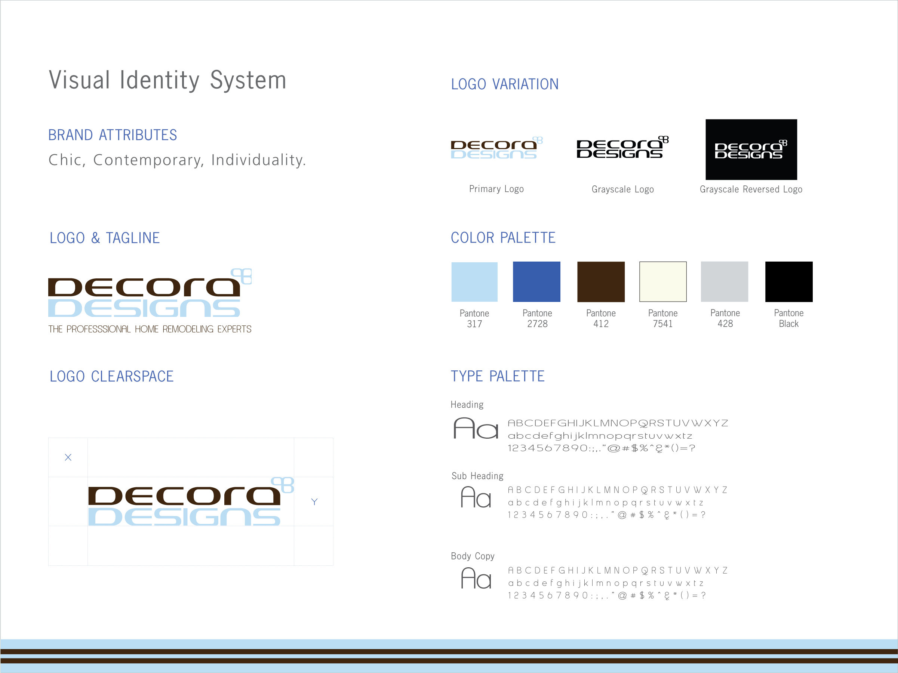Image resolution: width=898 pixels, height=673 pixels.
Task: Click the Body Copy 'Aa' type sample
Action: [x=476, y=578]
